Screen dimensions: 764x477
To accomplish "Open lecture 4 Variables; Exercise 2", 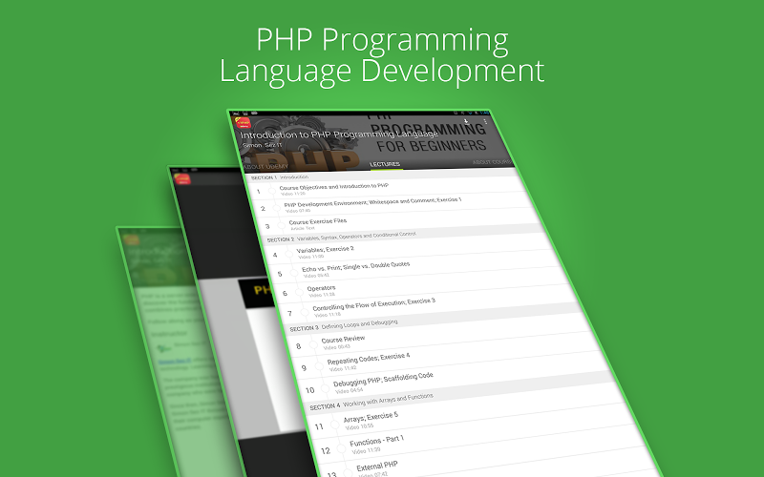I will [x=407, y=250].
